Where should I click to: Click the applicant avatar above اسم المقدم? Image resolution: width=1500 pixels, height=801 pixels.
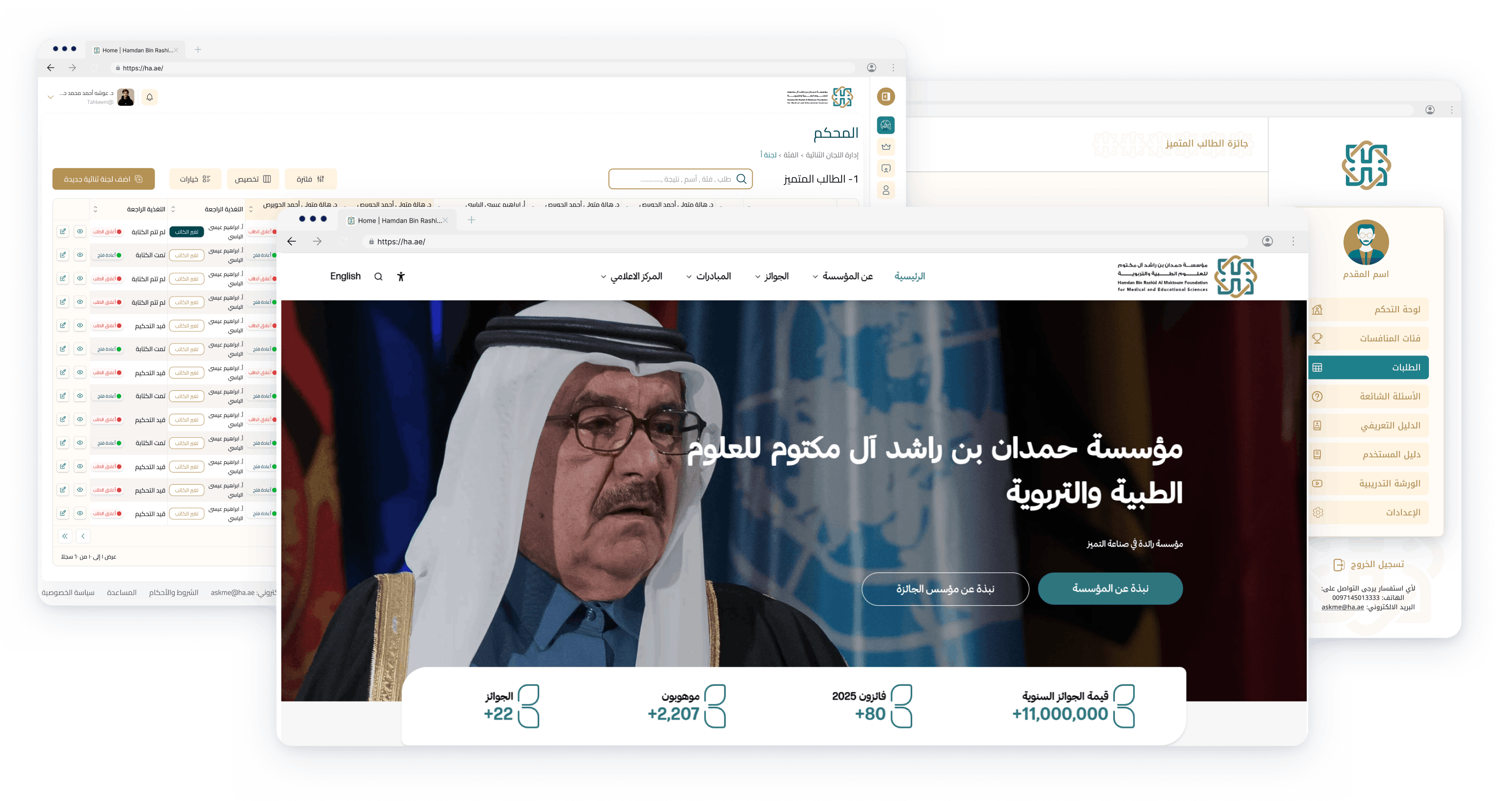click(x=1366, y=242)
